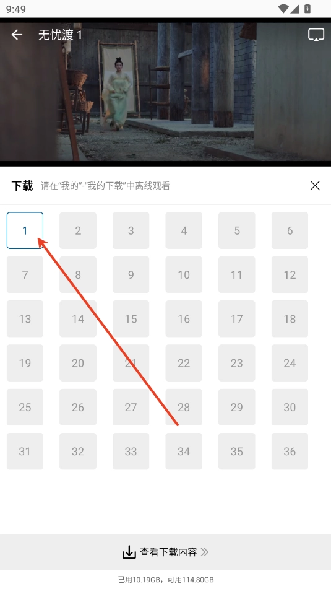Select episode 36 tile
Viewport: 331px width, 589px height.
pyautogui.click(x=290, y=451)
